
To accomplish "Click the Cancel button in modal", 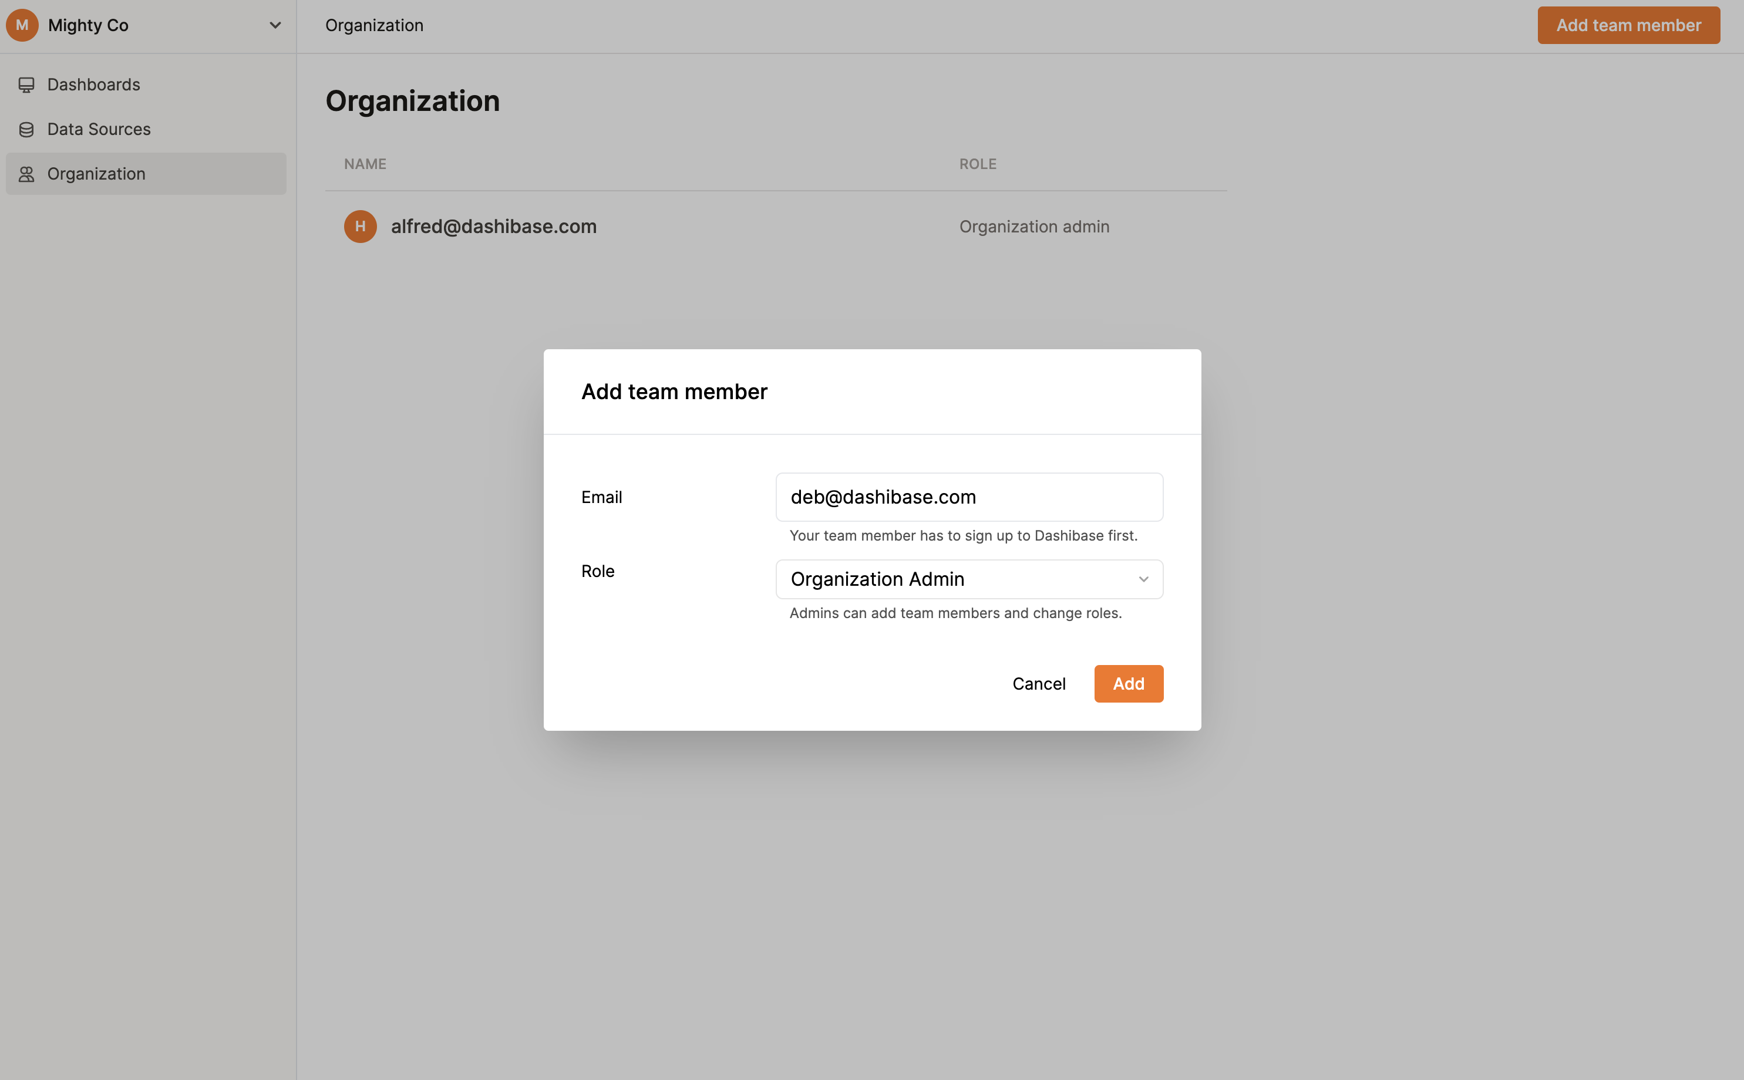I will tap(1038, 683).
